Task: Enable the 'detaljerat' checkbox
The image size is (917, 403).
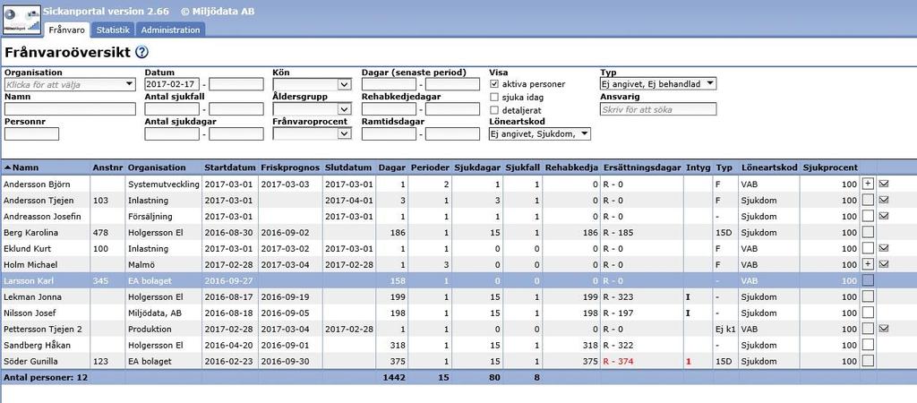Action: [494, 110]
